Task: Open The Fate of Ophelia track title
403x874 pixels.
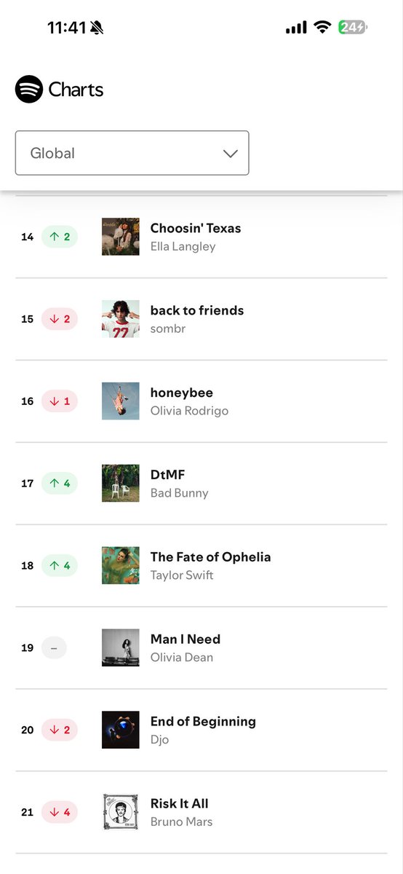Action: pos(210,557)
